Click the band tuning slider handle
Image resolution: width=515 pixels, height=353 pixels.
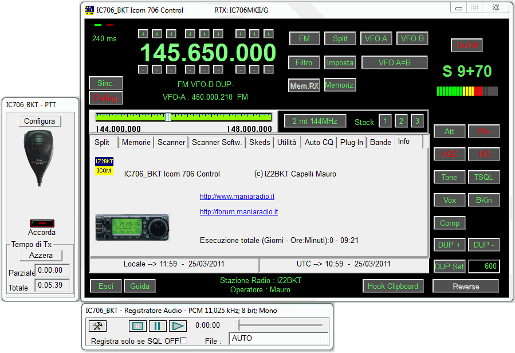168,117
